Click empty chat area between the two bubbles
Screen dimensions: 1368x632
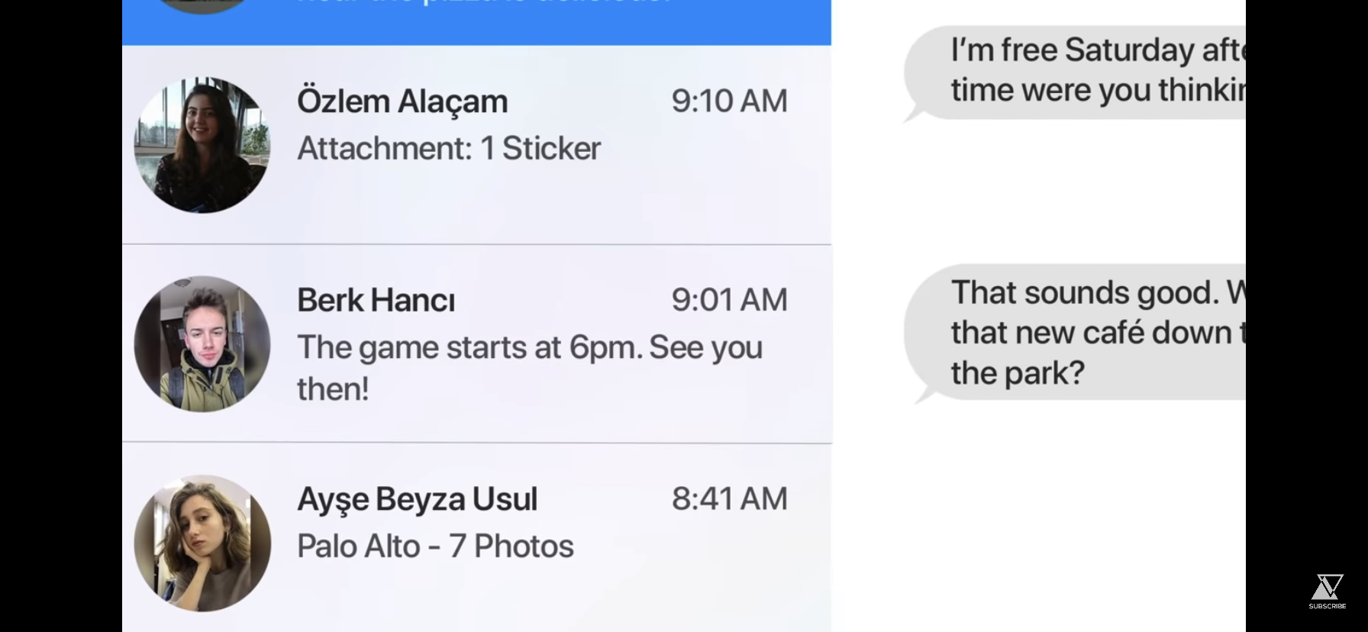tap(1069, 191)
